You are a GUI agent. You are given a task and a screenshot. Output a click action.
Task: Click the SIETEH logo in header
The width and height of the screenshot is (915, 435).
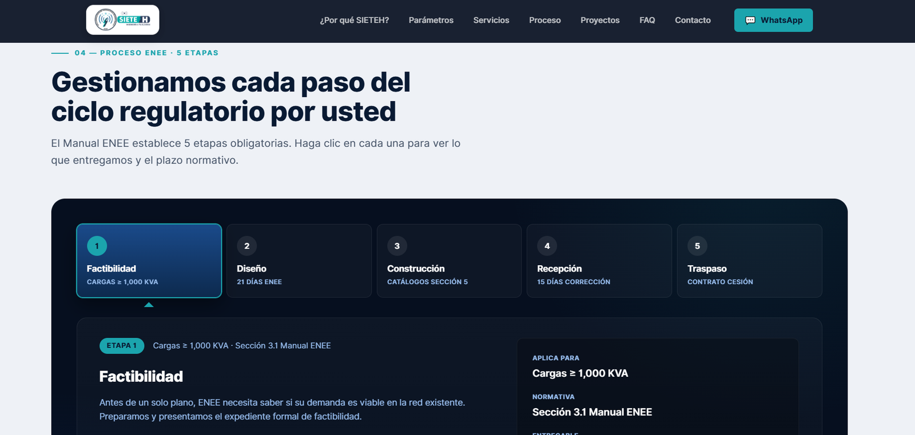pos(122,20)
